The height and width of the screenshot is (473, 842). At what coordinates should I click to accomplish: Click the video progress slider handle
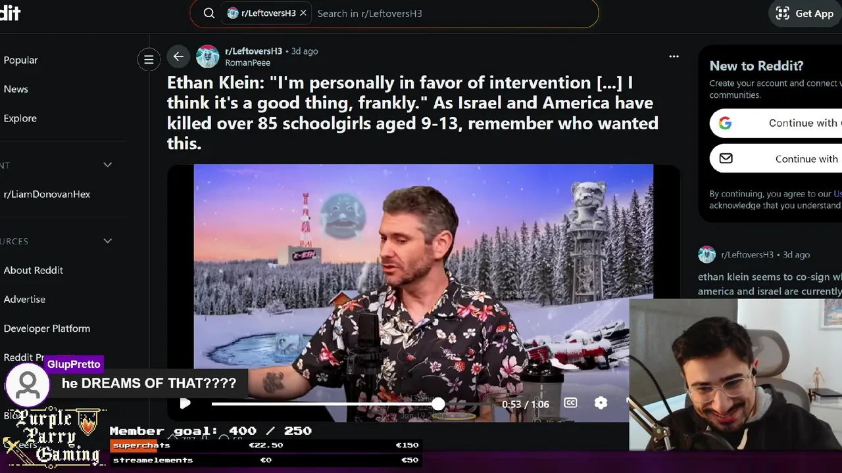click(438, 404)
